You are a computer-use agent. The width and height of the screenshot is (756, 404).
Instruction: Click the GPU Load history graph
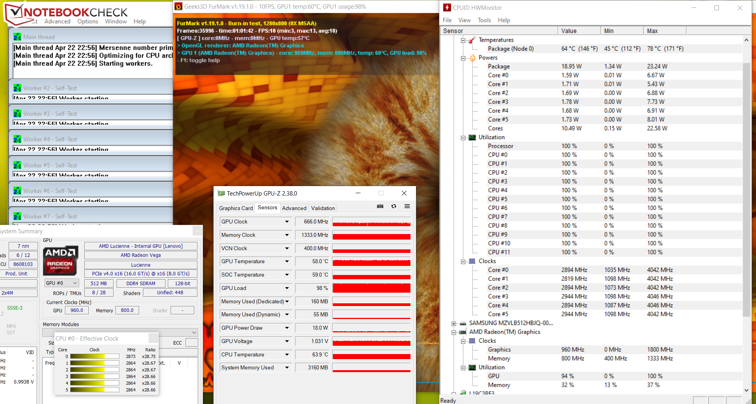[x=371, y=288]
